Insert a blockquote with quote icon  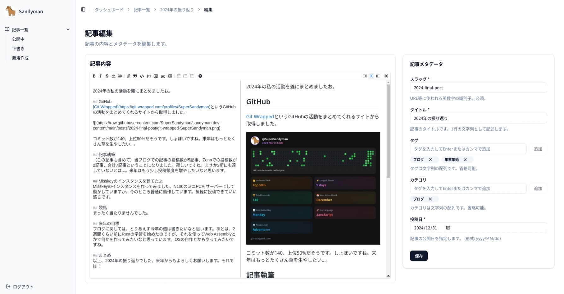pyautogui.click(x=135, y=76)
